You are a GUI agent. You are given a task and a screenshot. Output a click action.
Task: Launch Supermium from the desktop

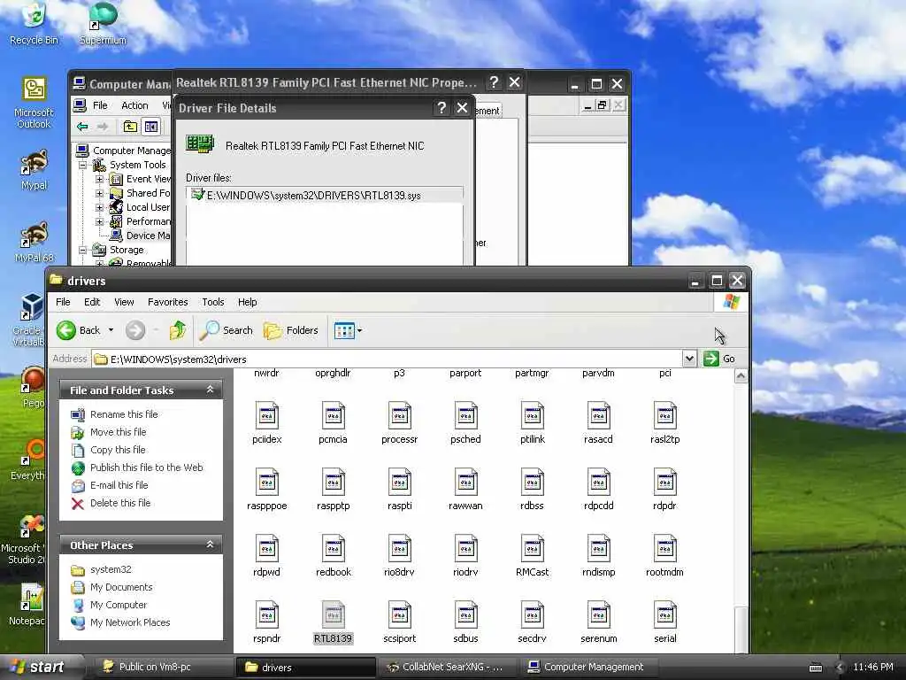pos(103,23)
